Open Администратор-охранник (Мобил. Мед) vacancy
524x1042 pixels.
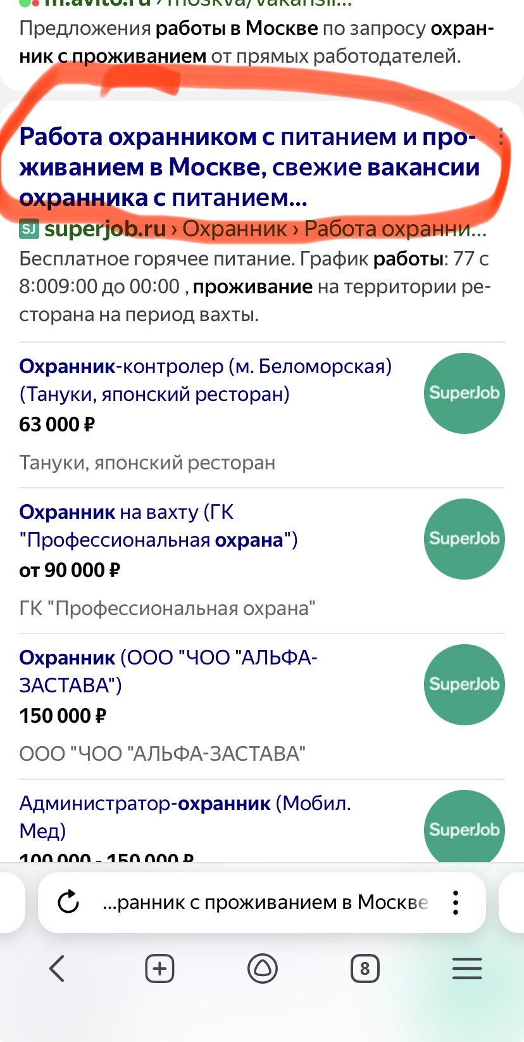[185, 816]
